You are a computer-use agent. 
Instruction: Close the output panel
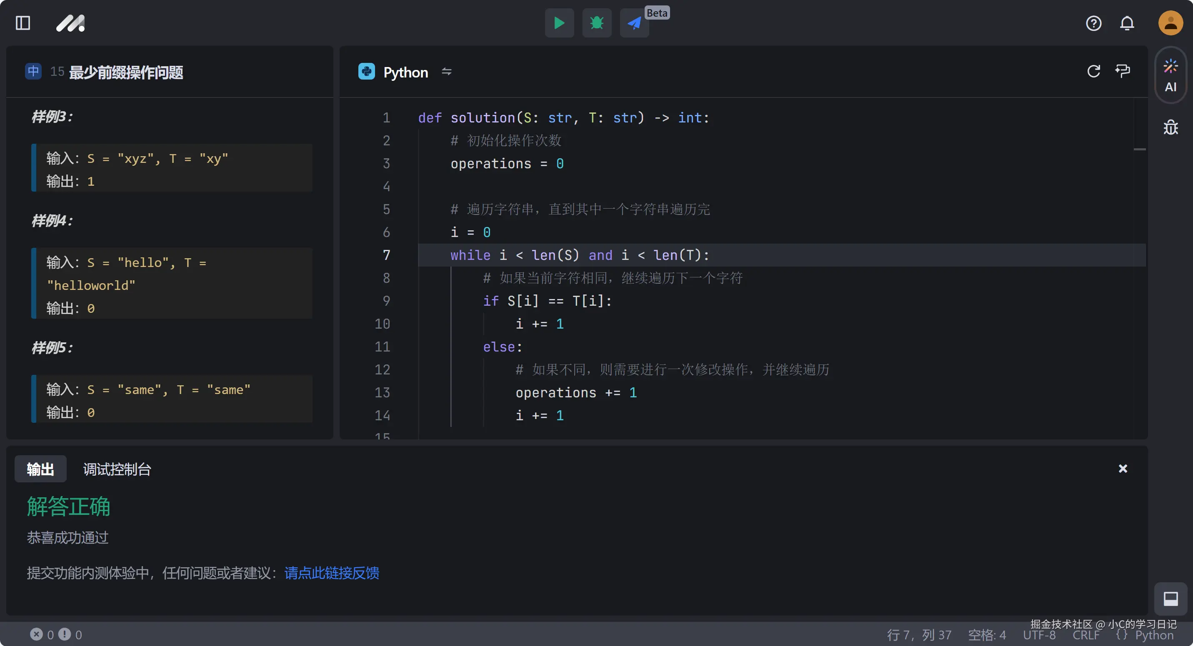pos(1123,469)
